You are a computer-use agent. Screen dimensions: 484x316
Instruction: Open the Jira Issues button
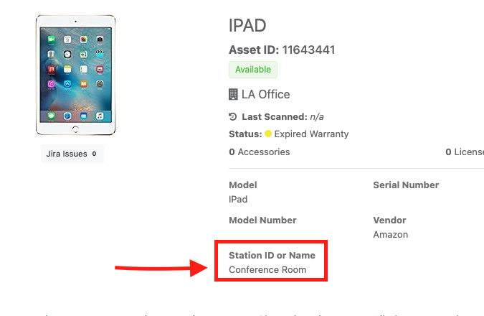tap(67, 154)
